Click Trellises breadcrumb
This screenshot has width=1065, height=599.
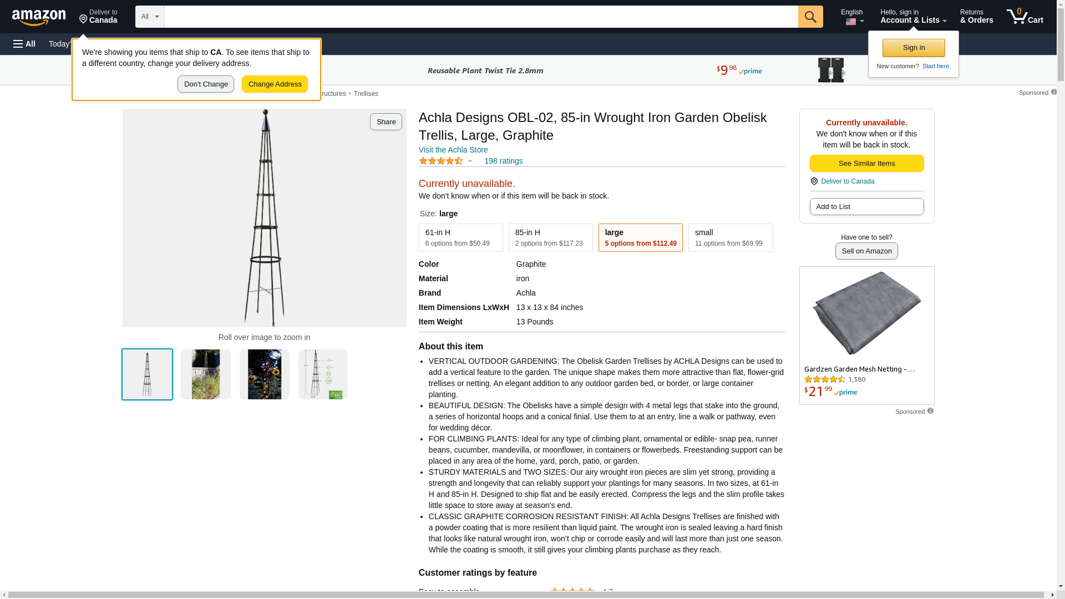click(x=366, y=94)
